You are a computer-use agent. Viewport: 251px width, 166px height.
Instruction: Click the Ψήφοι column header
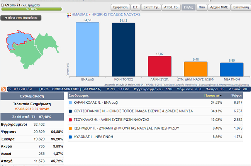[x=237, y=95]
